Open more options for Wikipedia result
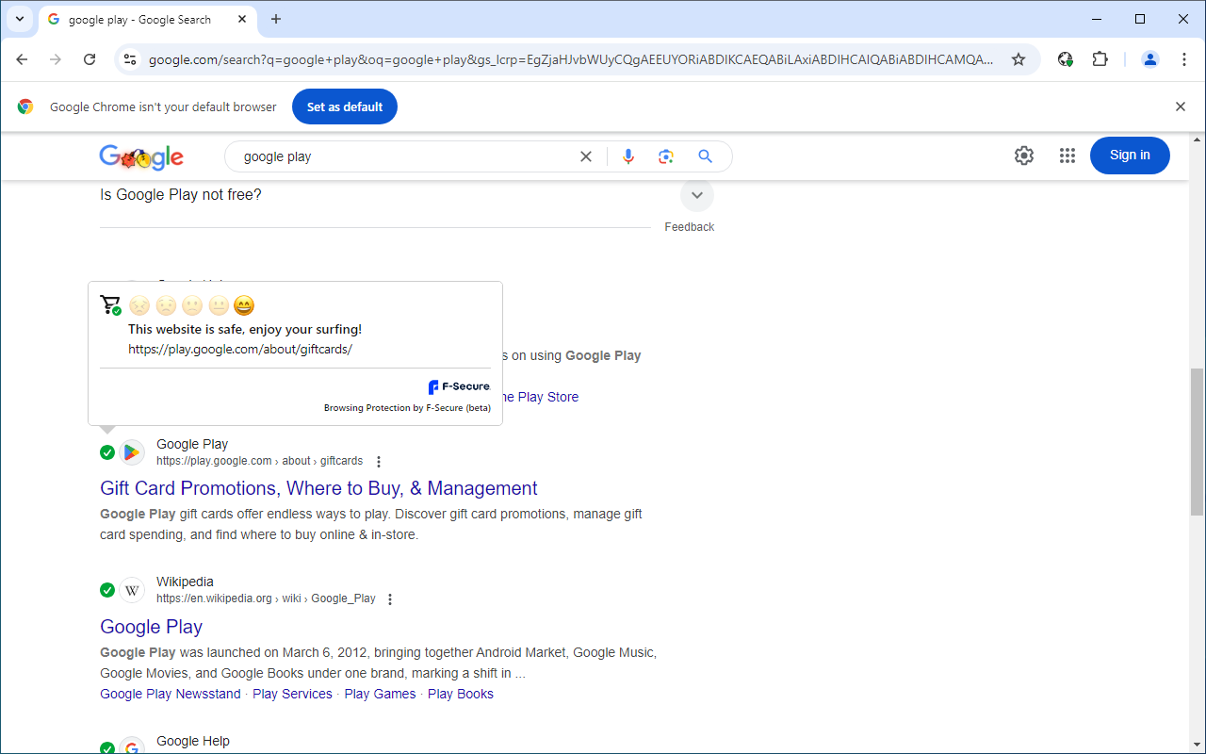 click(x=390, y=599)
